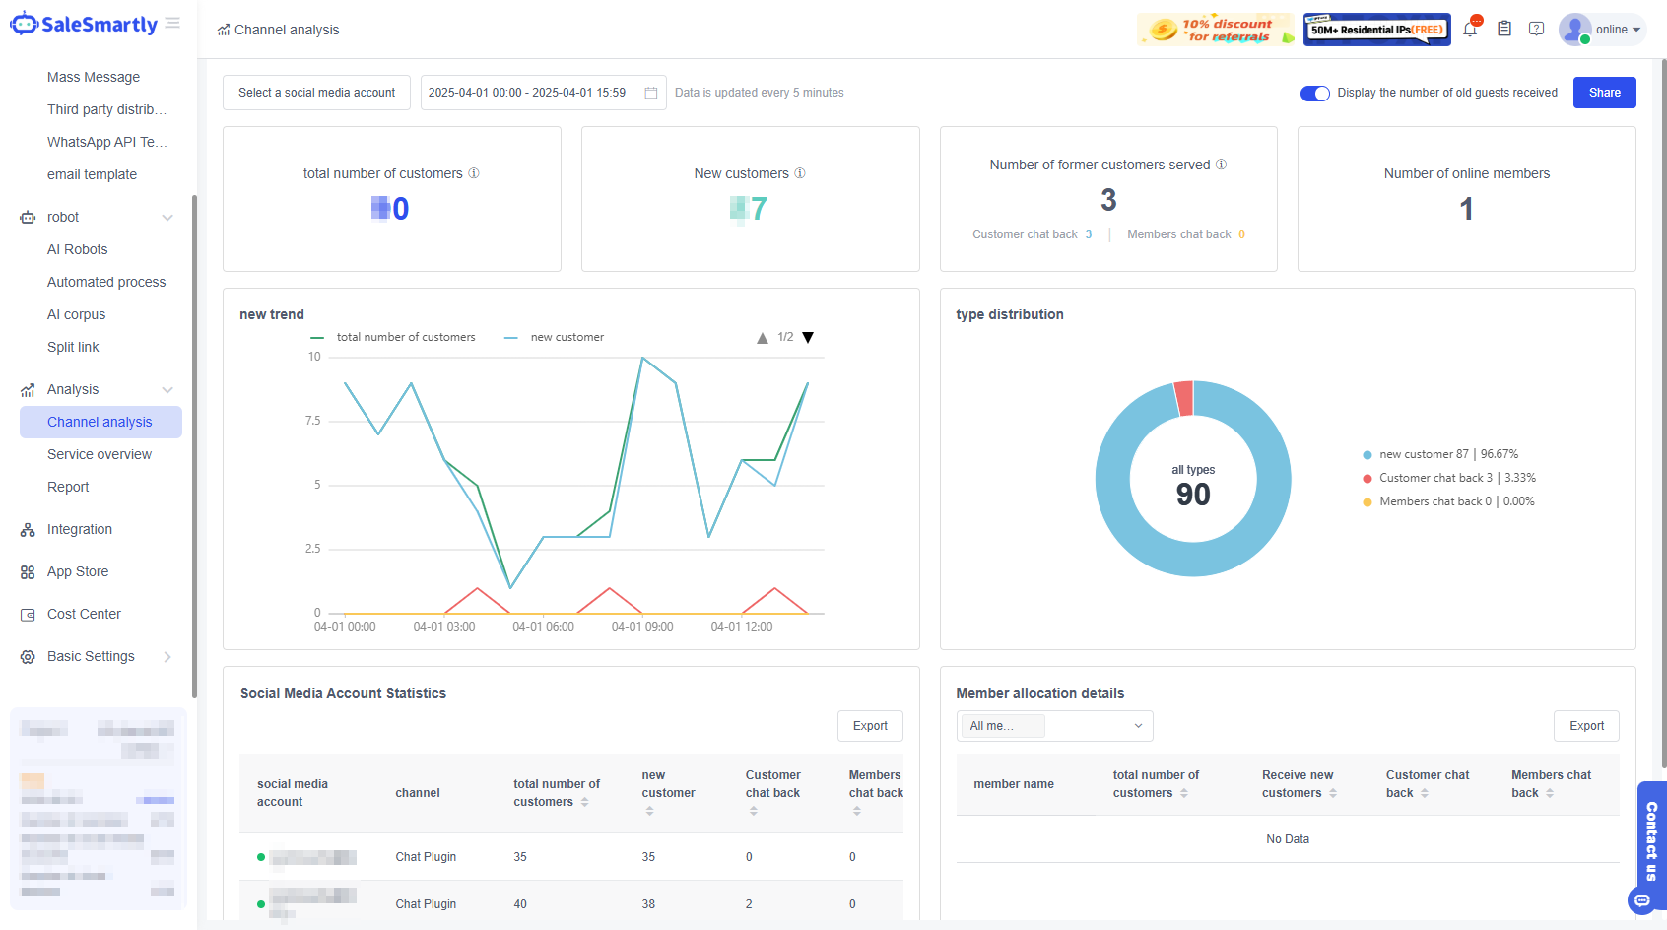Collapse sidebar using the hamburger menu icon
Screen dimensions: 1667x930
tap(173, 24)
